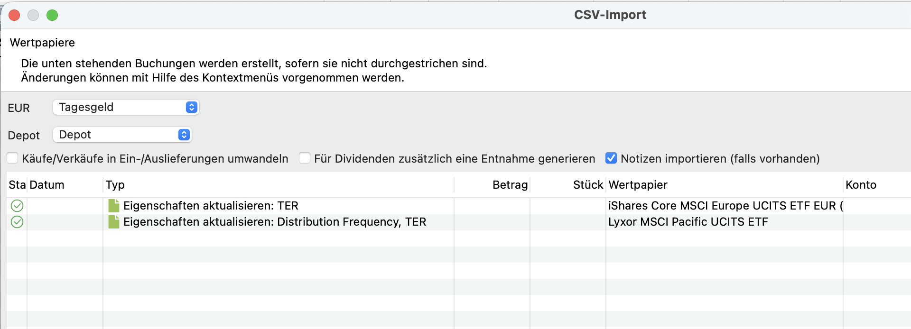This screenshot has width=911, height=329.
Task: Select the Lyxor MSCI Pacific UCITS ETF row
Action: click(x=459, y=222)
